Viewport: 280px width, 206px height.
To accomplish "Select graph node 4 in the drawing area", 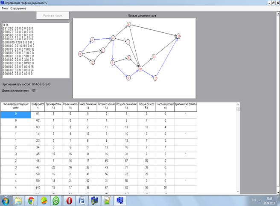I will 113,39.
